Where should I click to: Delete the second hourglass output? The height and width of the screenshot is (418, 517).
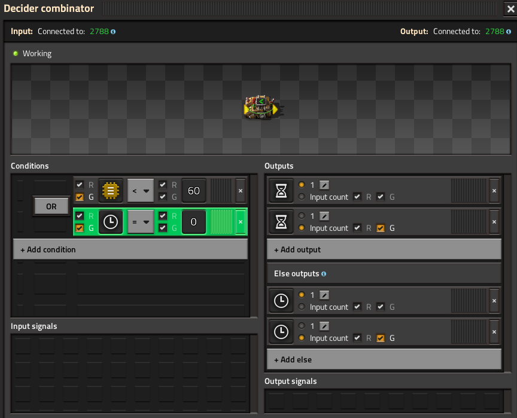494,222
